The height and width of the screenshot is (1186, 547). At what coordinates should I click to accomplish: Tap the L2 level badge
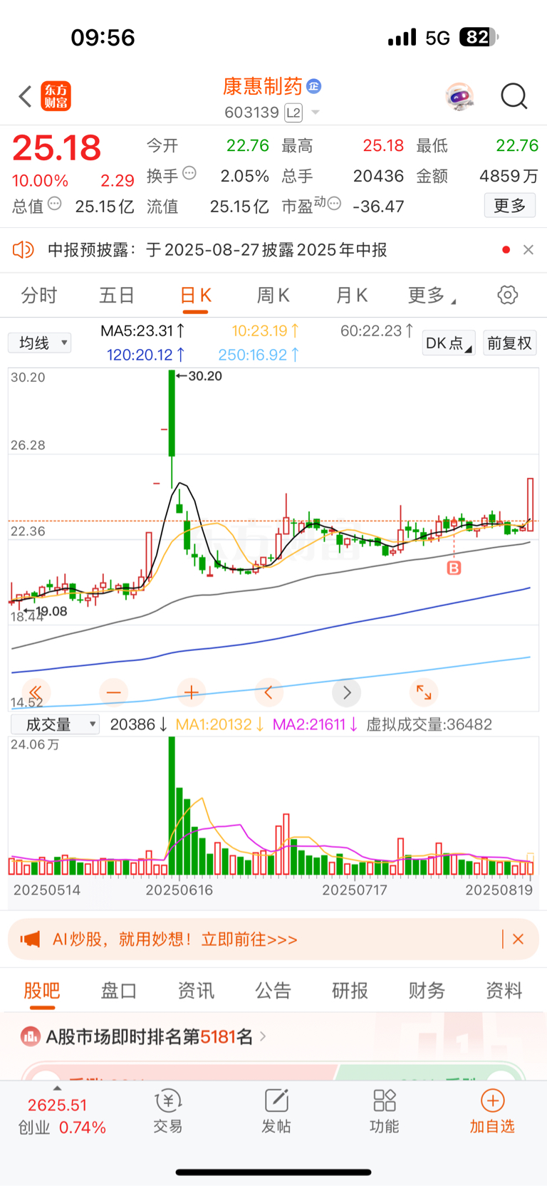pos(293,113)
